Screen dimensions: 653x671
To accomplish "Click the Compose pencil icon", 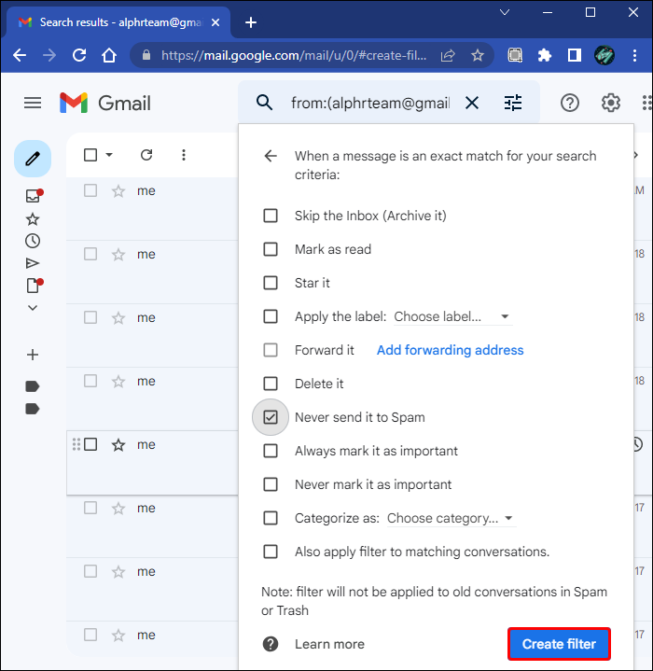I will [x=33, y=159].
